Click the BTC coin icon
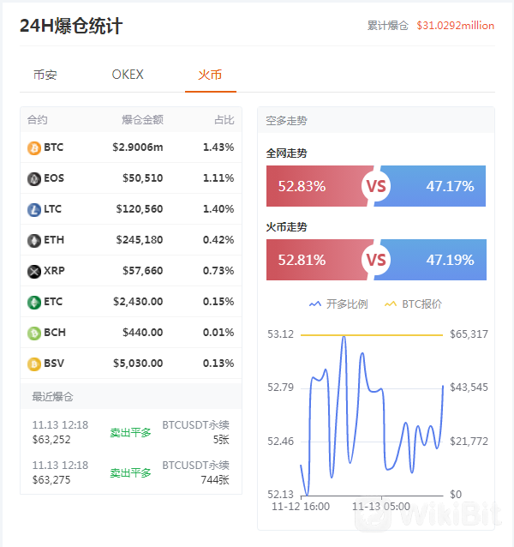Screen dimensions: 514x547 tap(34, 148)
